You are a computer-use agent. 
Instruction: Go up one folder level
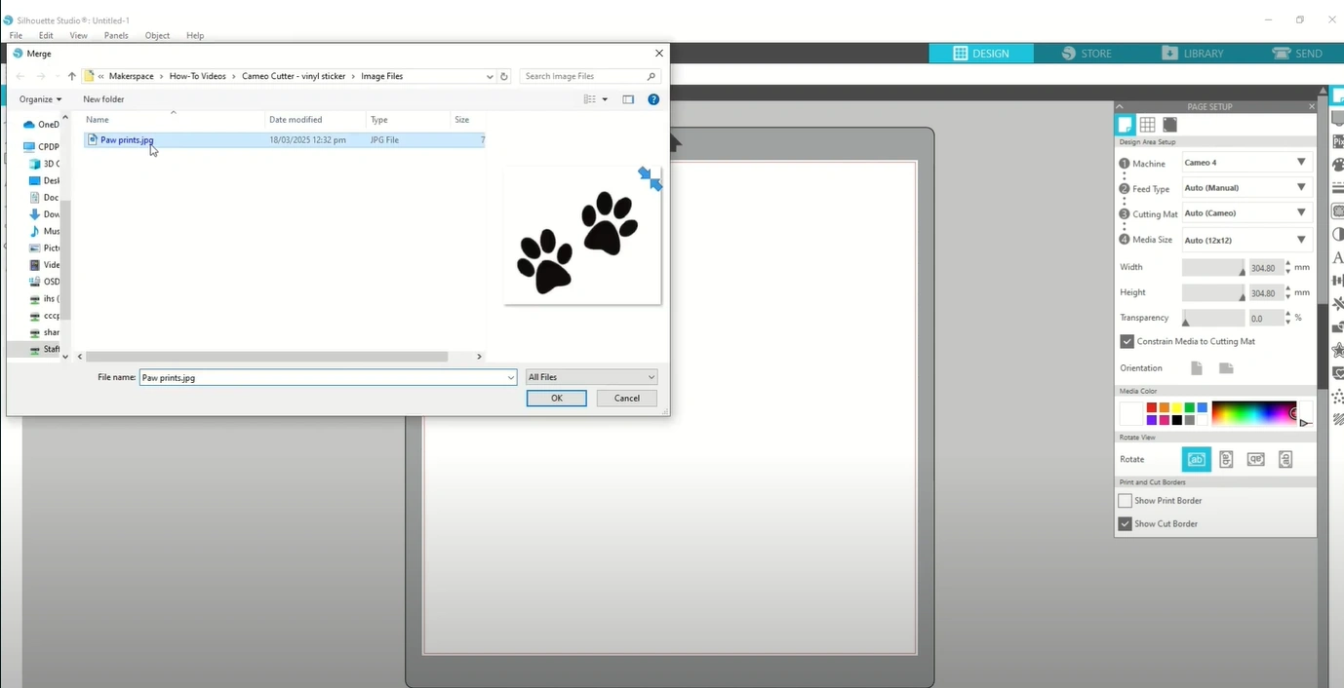point(71,76)
